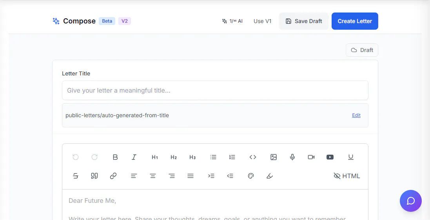Viewport: 430px width, 220px height.
Task: Click the Letter Title label
Action: (x=76, y=73)
